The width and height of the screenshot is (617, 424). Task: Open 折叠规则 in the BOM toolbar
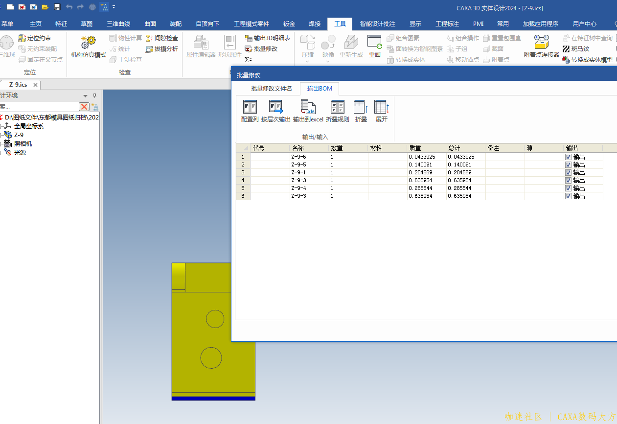[337, 111]
